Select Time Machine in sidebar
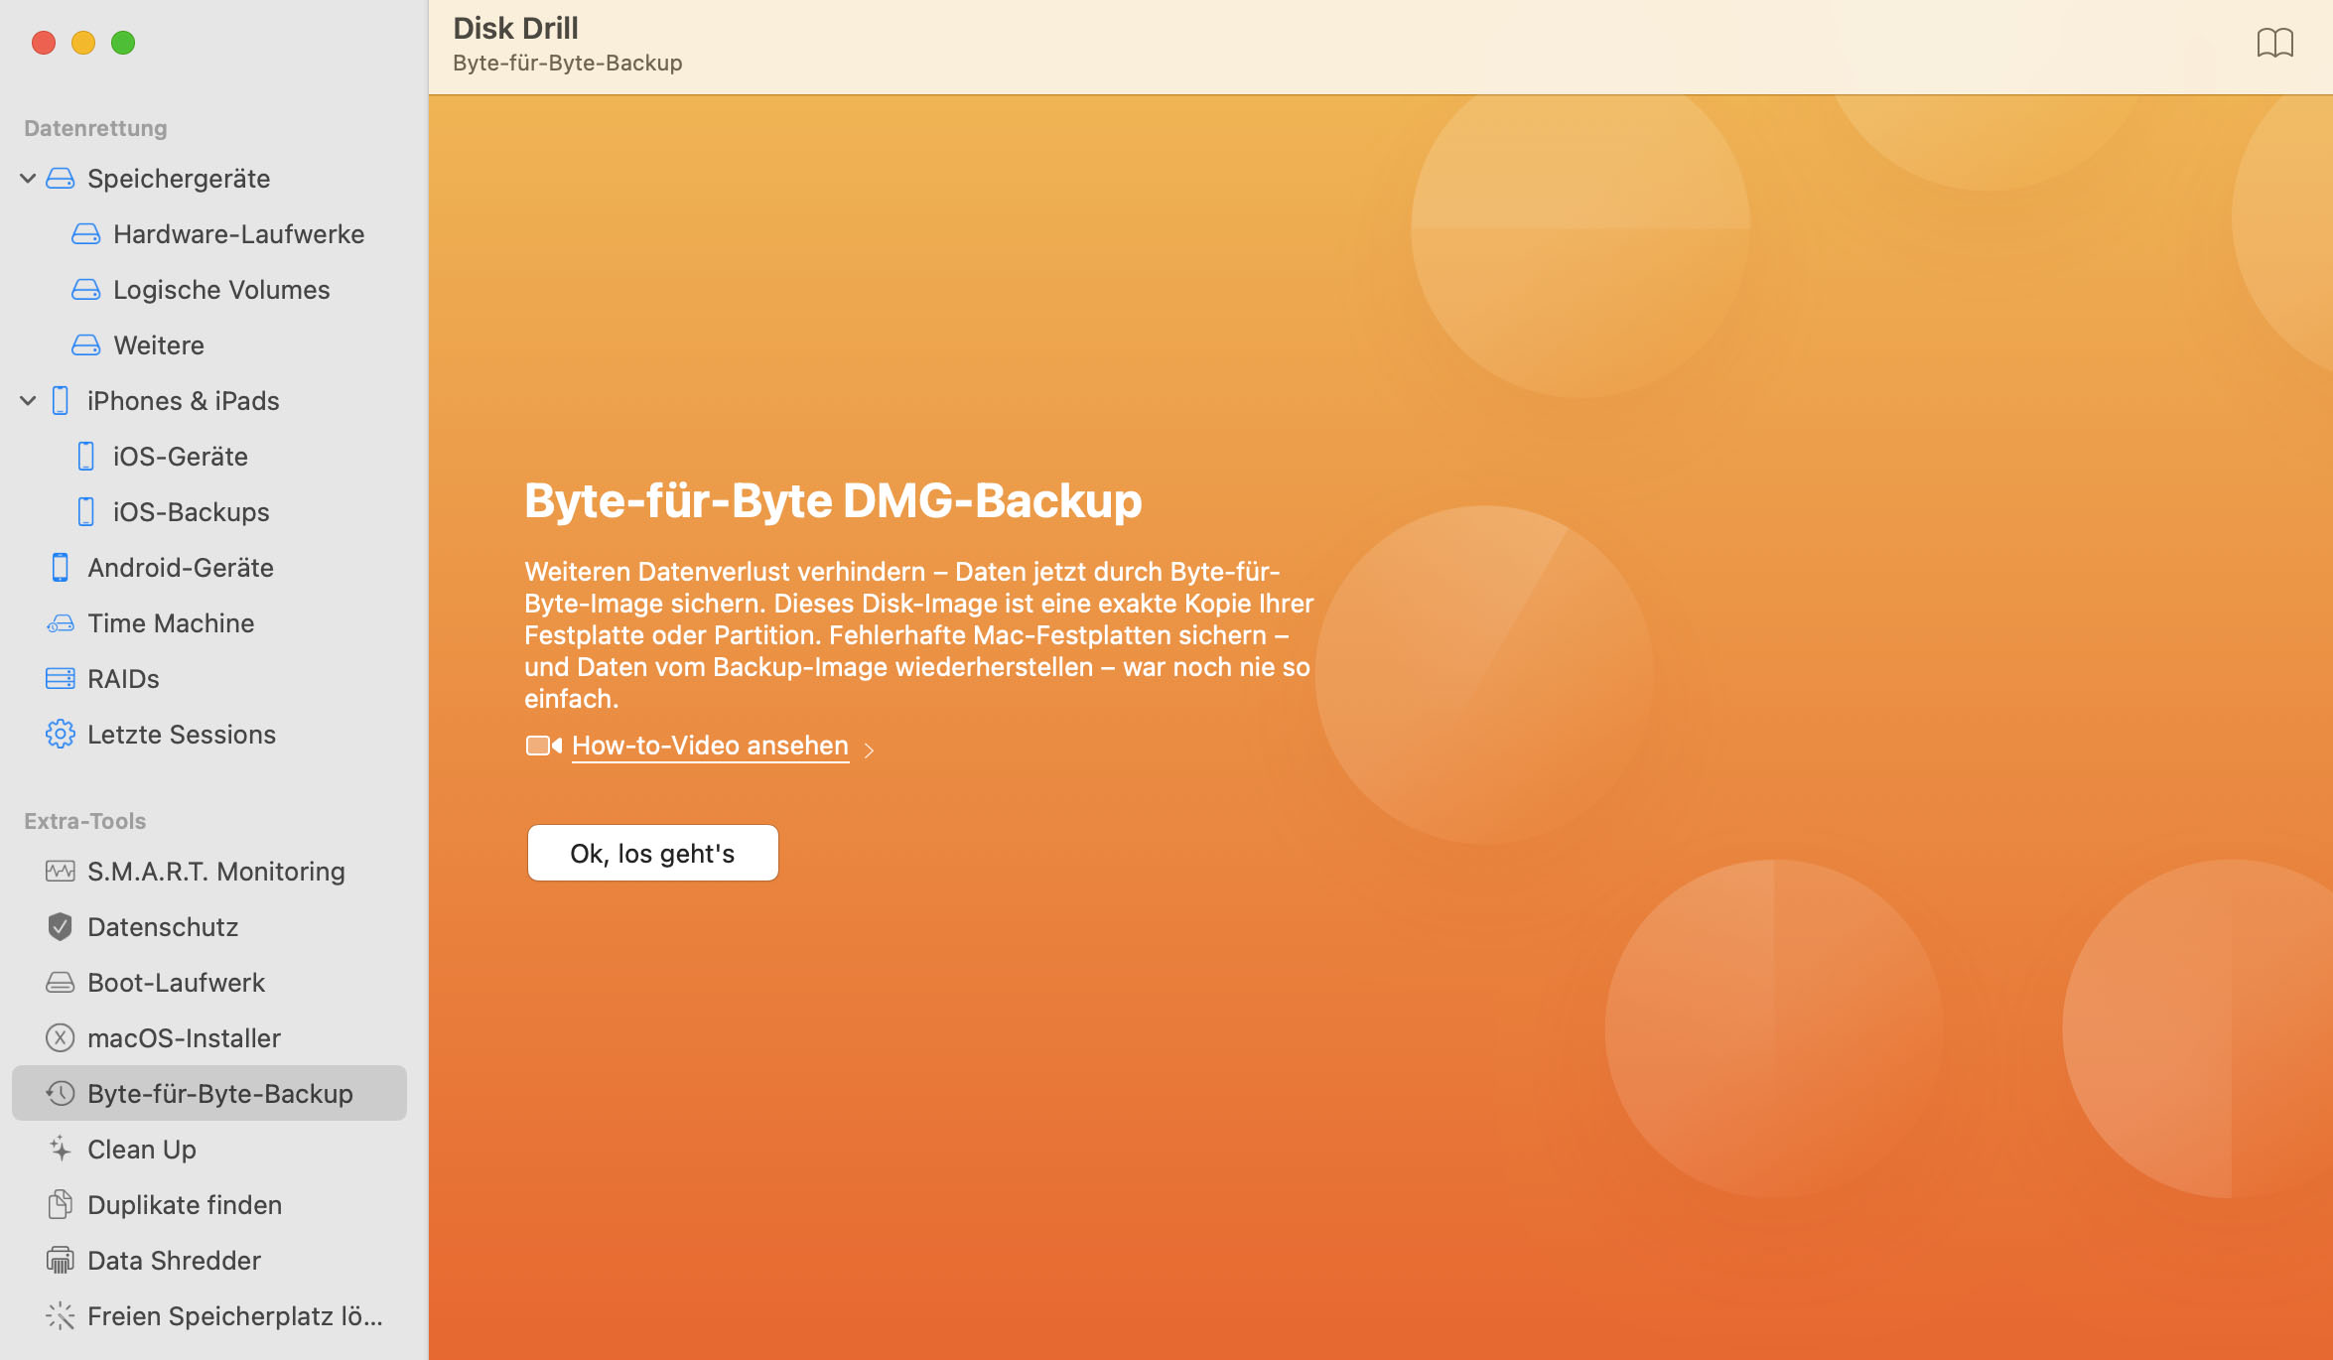 click(170, 621)
